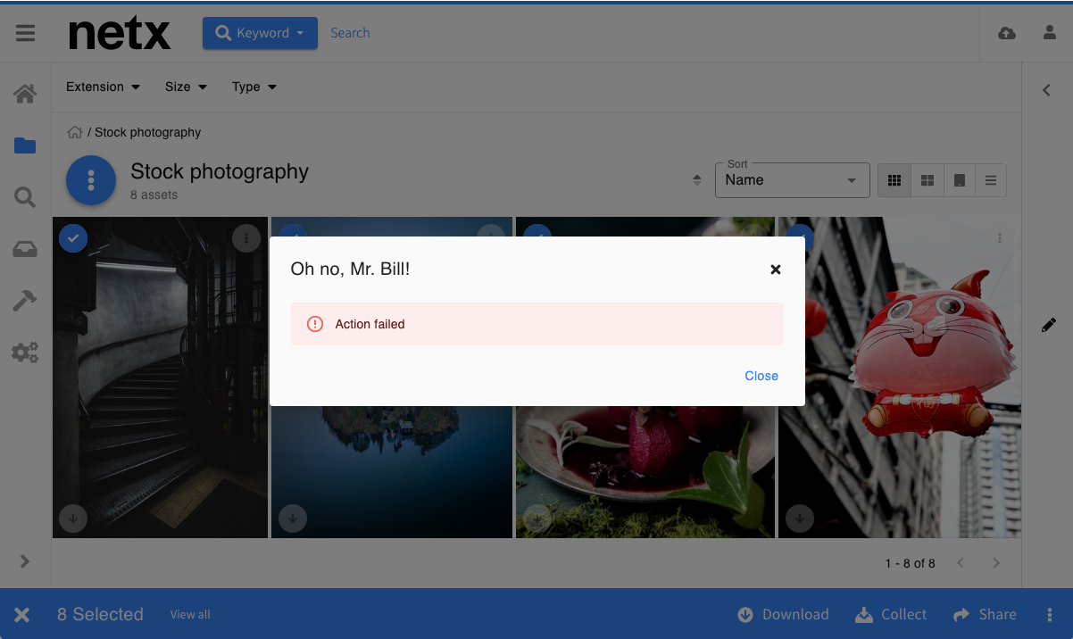The height and width of the screenshot is (639, 1073).
Task: Switch to small grid view
Action: coord(894,180)
